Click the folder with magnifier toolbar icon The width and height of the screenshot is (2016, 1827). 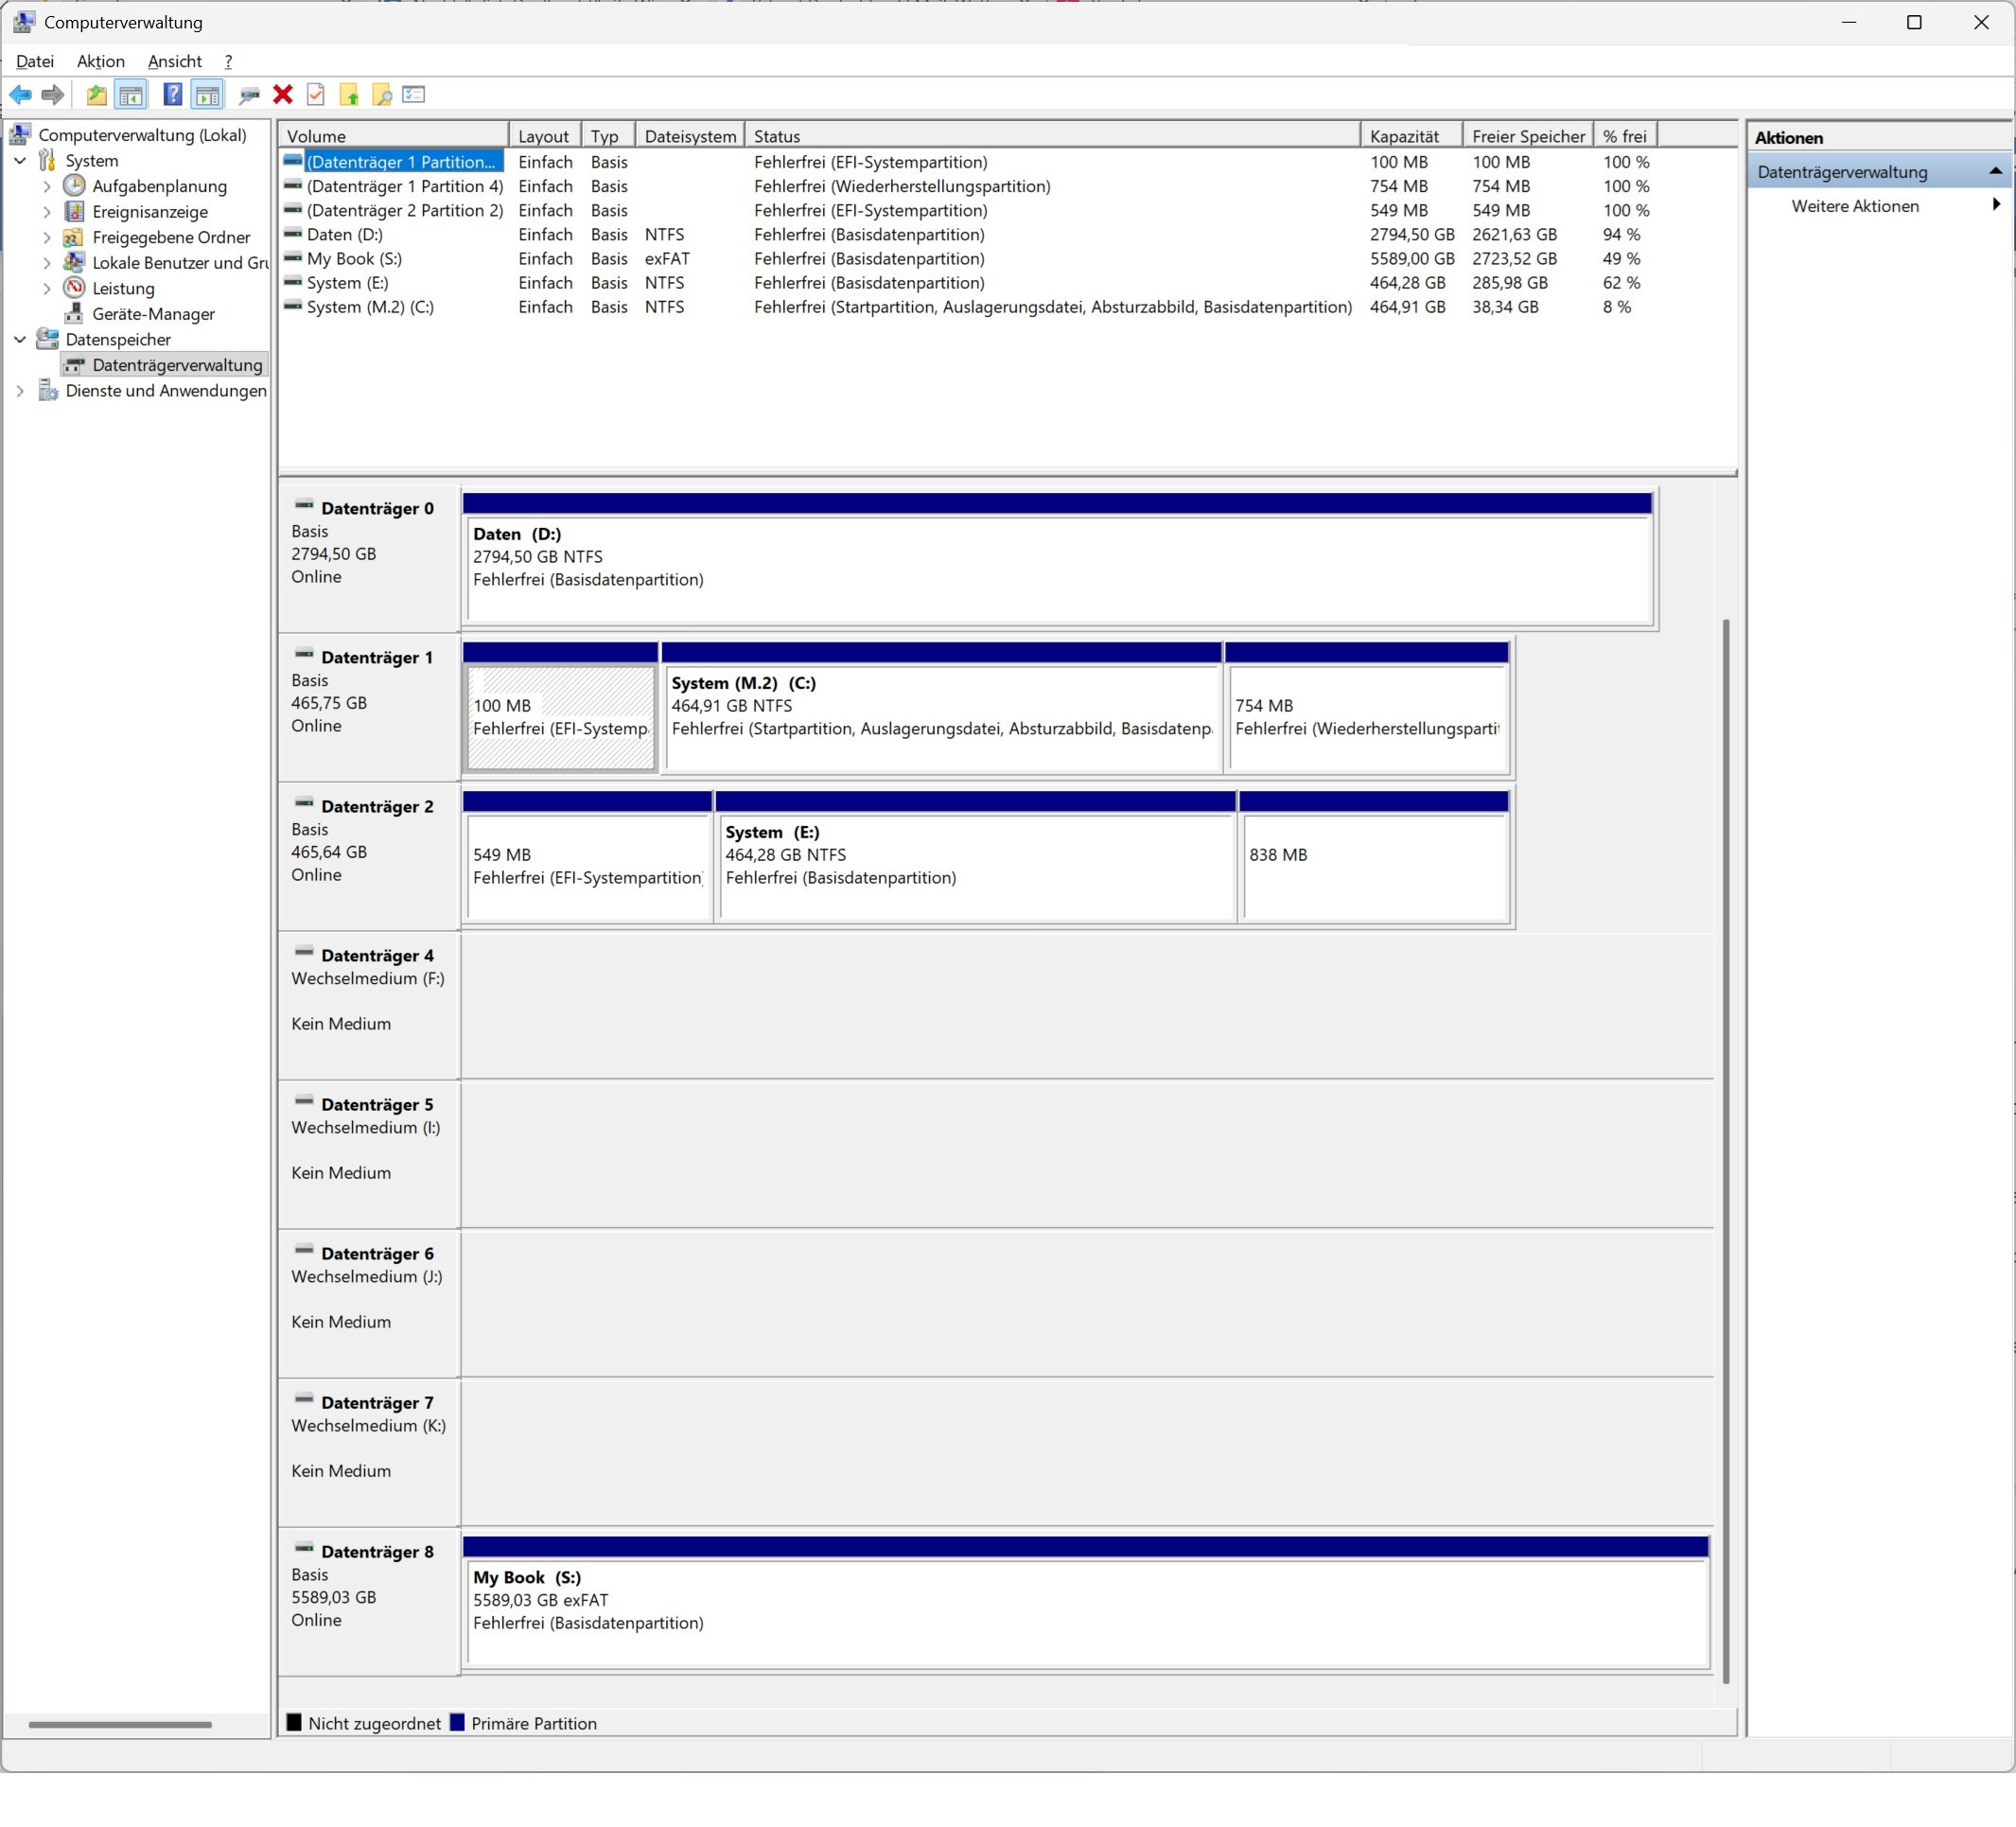click(382, 95)
